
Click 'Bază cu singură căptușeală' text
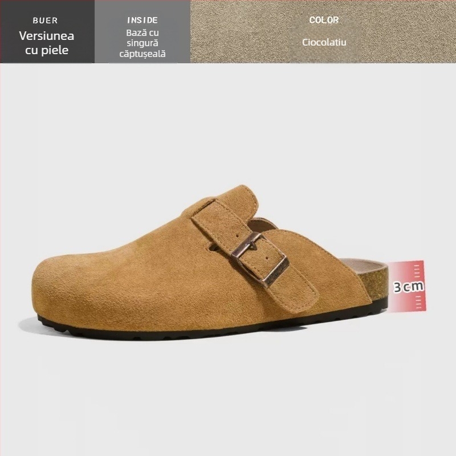pyautogui.click(x=142, y=43)
